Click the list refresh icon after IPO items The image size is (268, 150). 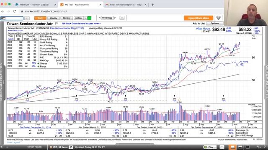point(71,147)
